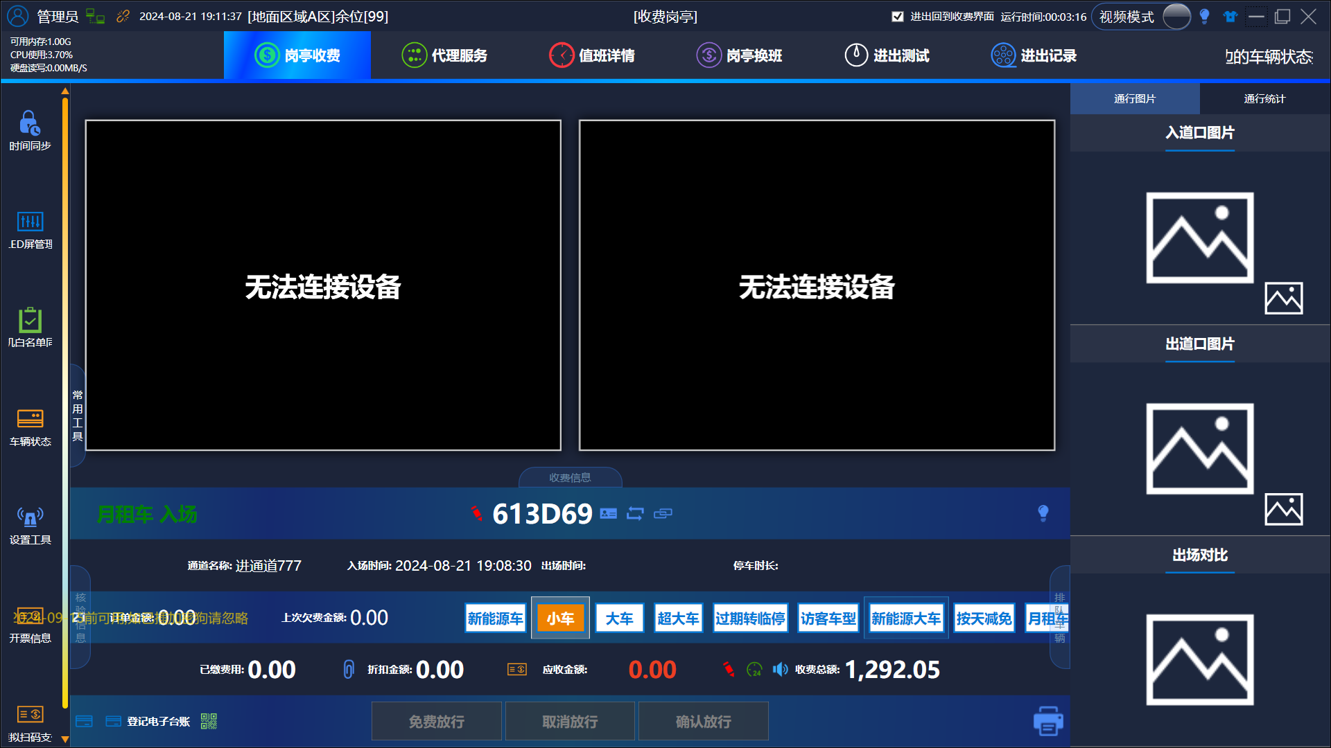Viewport: 1331px width, 748px height.
Task: Select the 新能源车 vehicle type
Action: (x=495, y=618)
